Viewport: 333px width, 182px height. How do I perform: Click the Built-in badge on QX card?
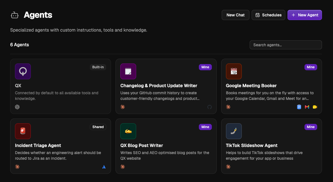(98, 67)
